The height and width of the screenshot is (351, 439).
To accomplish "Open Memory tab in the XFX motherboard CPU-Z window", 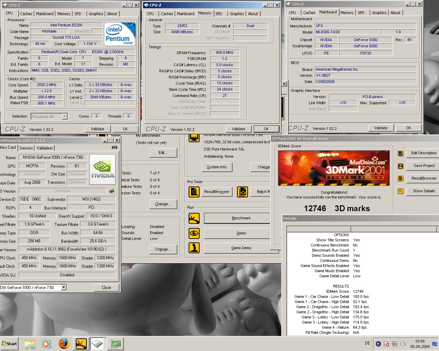I will (x=347, y=13).
